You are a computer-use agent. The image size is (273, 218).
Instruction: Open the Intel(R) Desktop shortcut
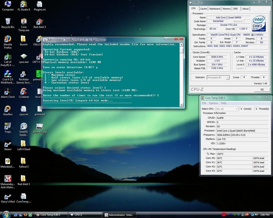[x=24, y=129]
